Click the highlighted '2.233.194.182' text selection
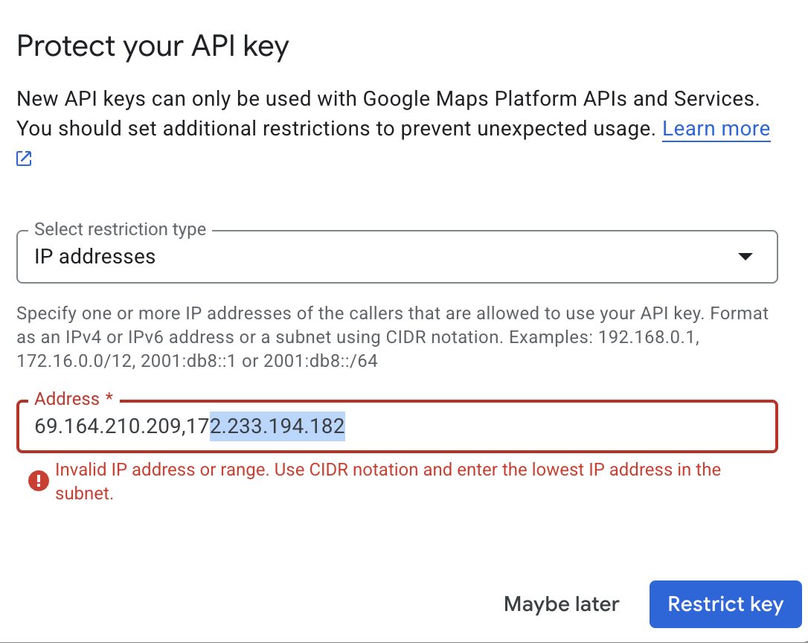Image resolution: width=808 pixels, height=643 pixels. [x=278, y=426]
